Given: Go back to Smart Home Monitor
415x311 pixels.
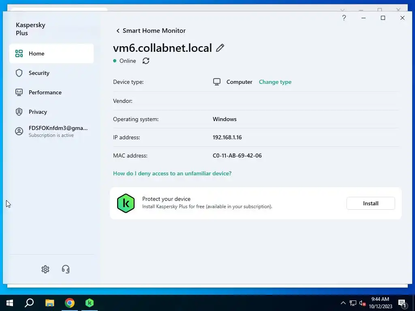Looking at the screenshot, I should 151,31.
